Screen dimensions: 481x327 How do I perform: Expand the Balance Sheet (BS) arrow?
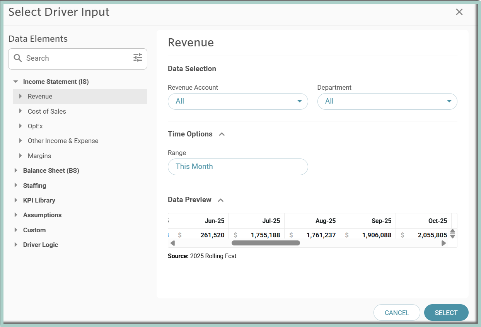[x=16, y=170]
